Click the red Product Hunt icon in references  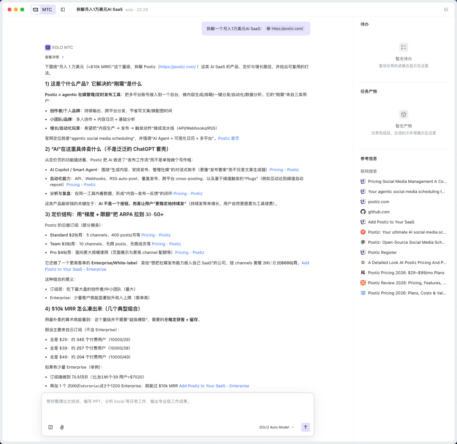[x=363, y=232]
